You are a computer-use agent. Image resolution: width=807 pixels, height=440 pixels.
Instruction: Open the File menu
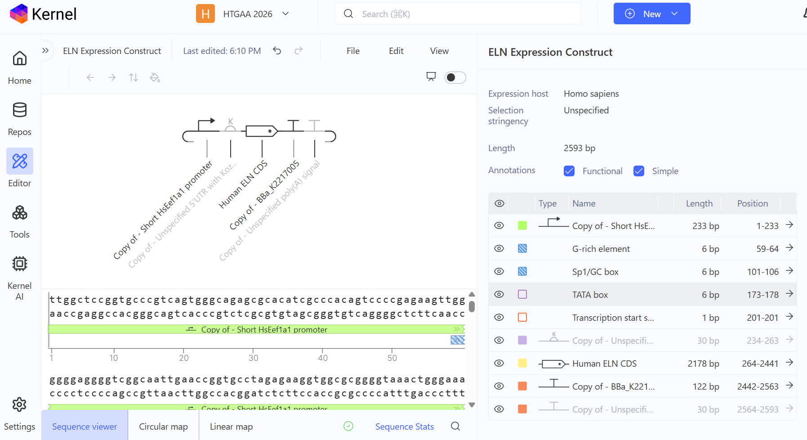353,51
